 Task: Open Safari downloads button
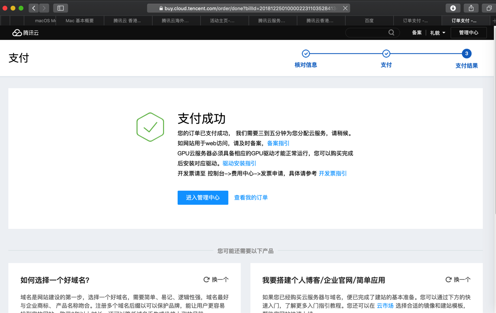point(453,8)
